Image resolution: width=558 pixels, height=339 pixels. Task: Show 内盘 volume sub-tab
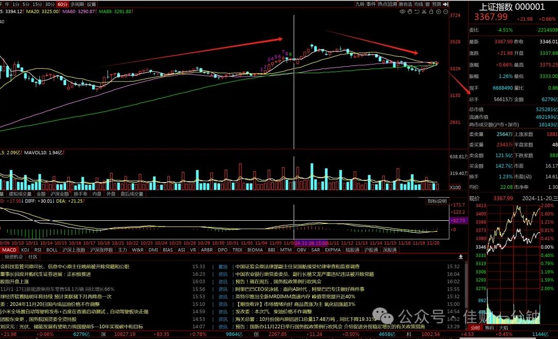click(97, 194)
